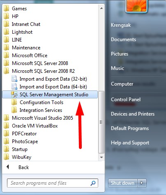Open Control Panel
Screen dimensions: 166x195
[x=126, y=100]
